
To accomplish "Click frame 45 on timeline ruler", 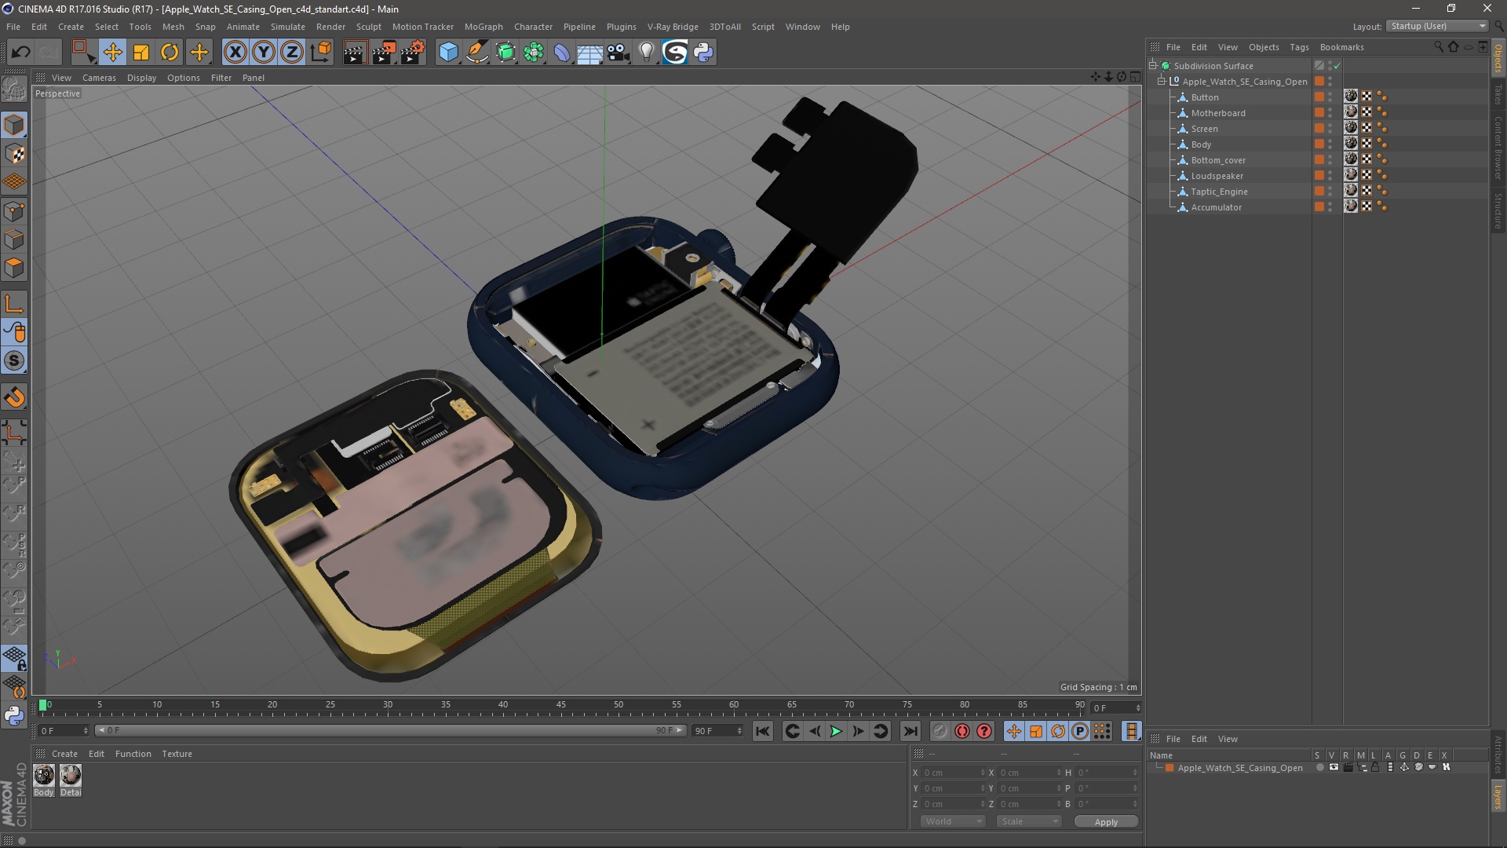I will pos(560,706).
